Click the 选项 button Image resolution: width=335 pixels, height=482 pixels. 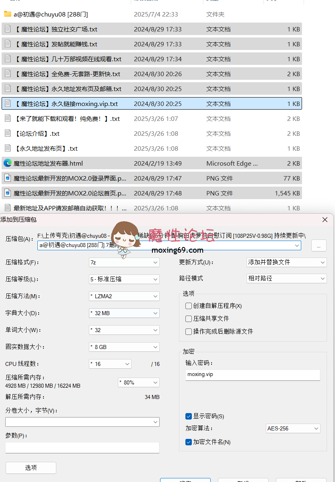click(31, 467)
